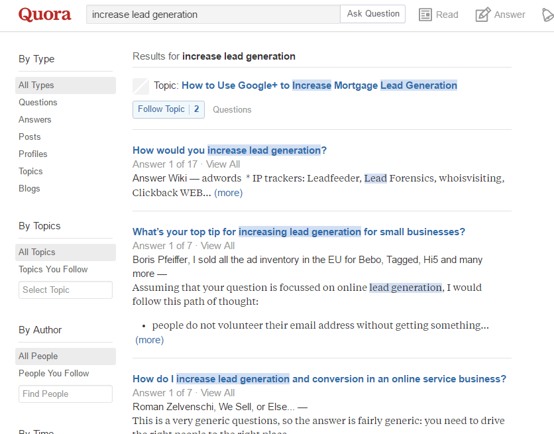
Task: Expand (more) after 'Clickback WEB...'
Action: pyautogui.click(x=228, y=193)
